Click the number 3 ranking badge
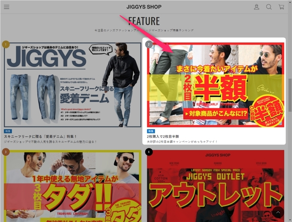The image size is (292, 222). click(6, 152)
